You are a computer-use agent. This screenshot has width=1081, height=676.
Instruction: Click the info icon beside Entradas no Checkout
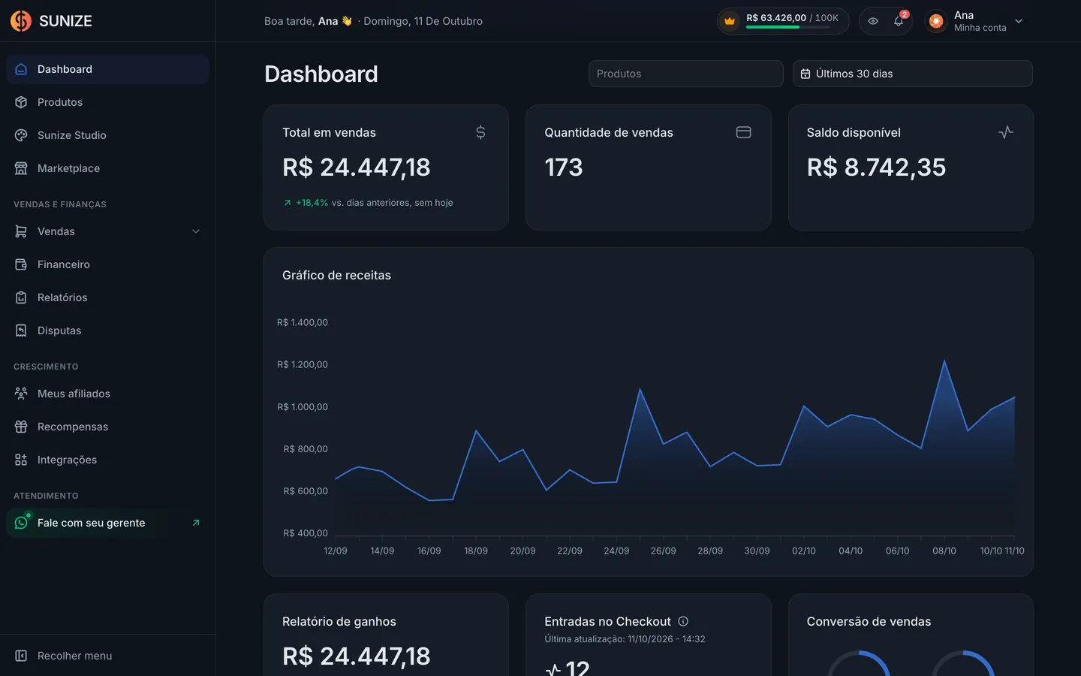683,621
